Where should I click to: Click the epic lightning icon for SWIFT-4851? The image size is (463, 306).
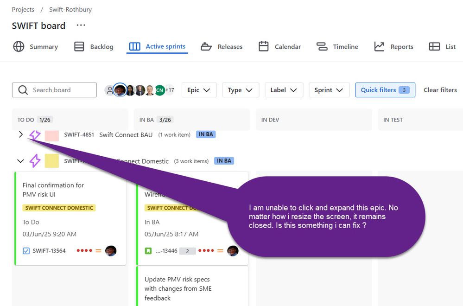[35, 135]
